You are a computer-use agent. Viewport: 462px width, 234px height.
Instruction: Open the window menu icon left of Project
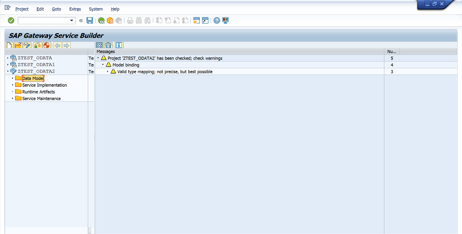coord(8,8)
